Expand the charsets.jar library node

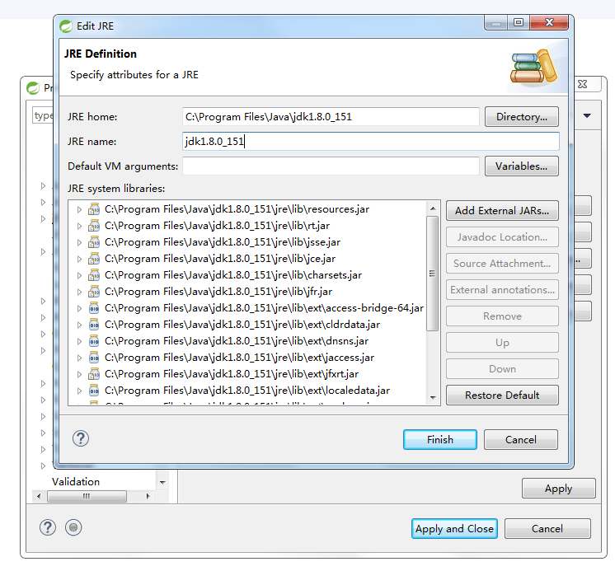coord(79,275)
